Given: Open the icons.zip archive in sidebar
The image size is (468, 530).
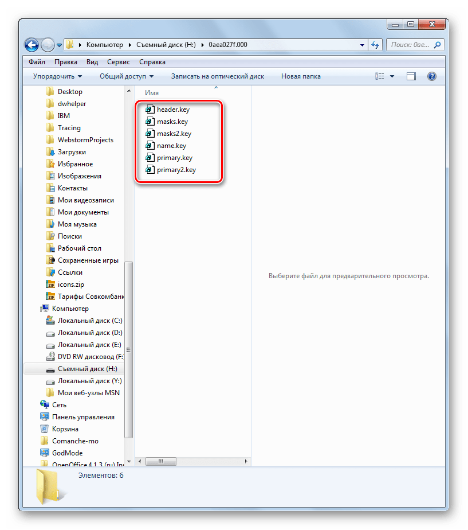Looking at the screenshot, I should click(x=71, y=285).
